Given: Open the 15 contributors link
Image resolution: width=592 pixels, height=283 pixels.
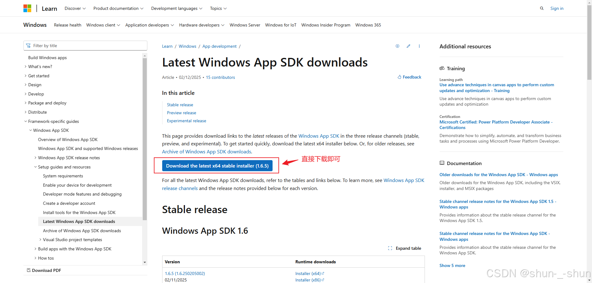Looking at the screenshot, I should point(220,77).
